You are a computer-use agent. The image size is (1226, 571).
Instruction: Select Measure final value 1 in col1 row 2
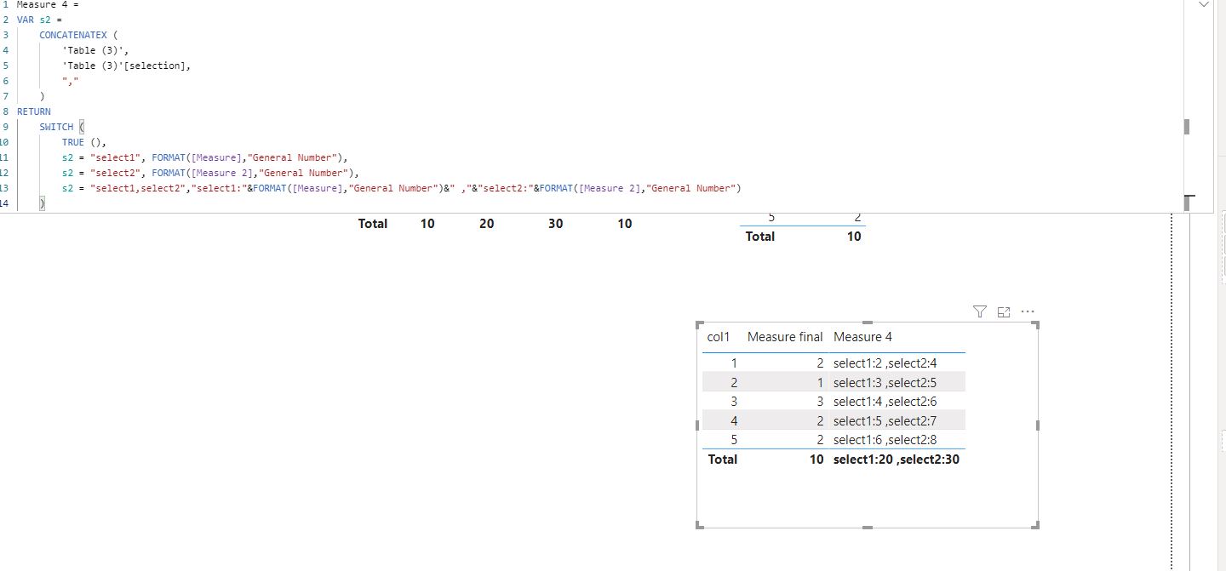tap(820, 382)
